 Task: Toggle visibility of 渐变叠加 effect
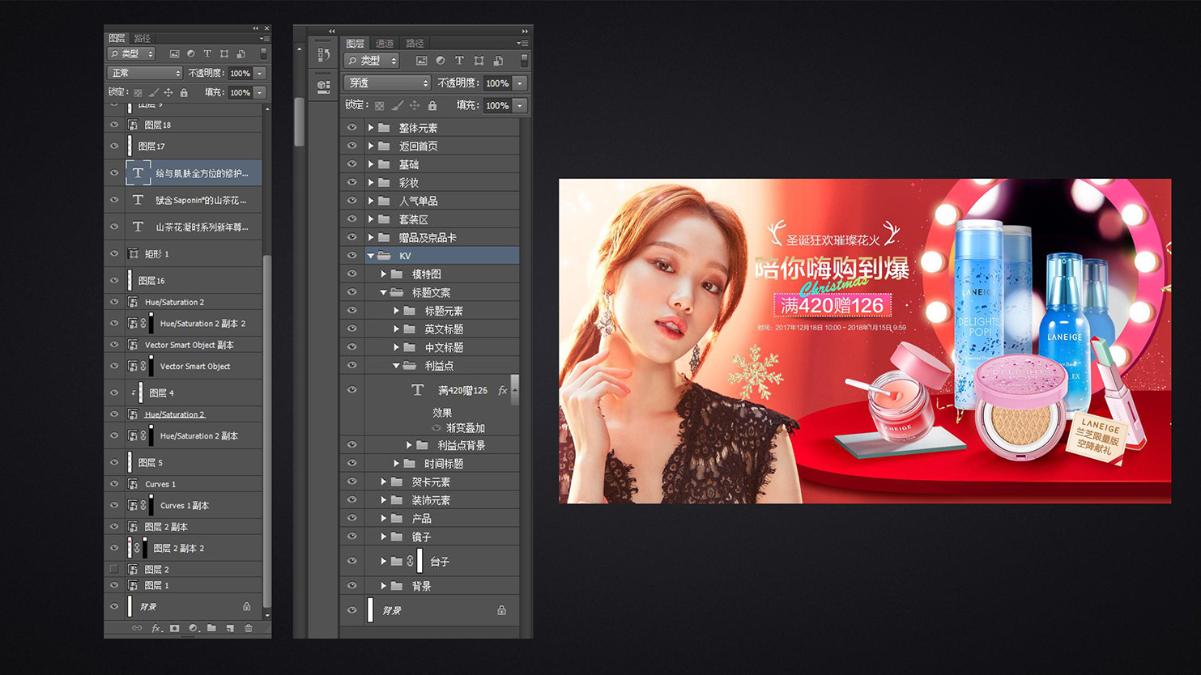(437, 428)
